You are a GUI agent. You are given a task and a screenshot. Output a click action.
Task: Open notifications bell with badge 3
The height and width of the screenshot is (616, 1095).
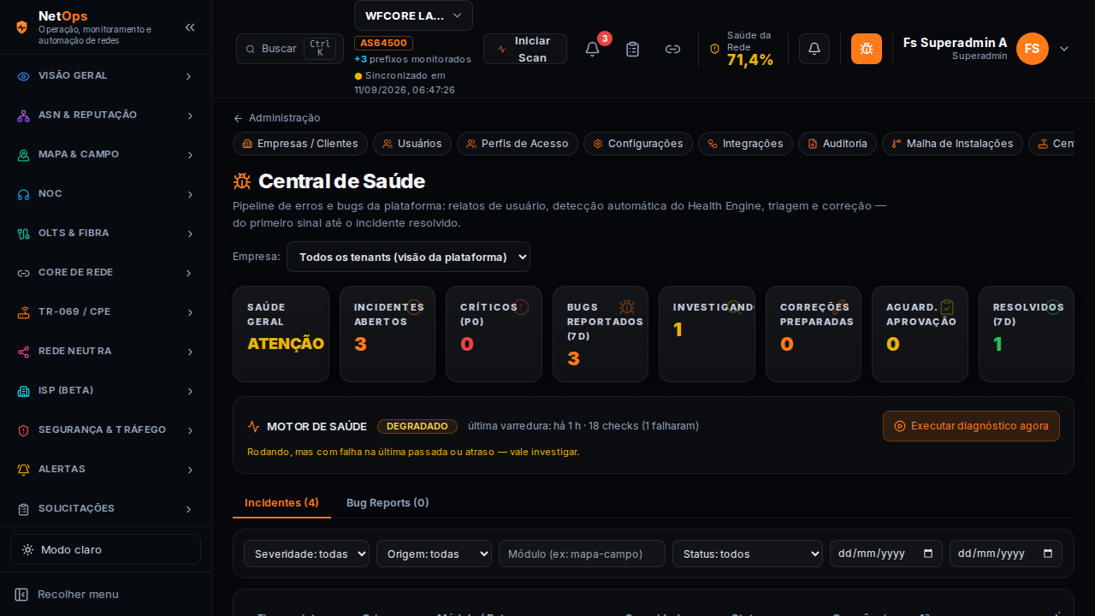coord(592,49)
